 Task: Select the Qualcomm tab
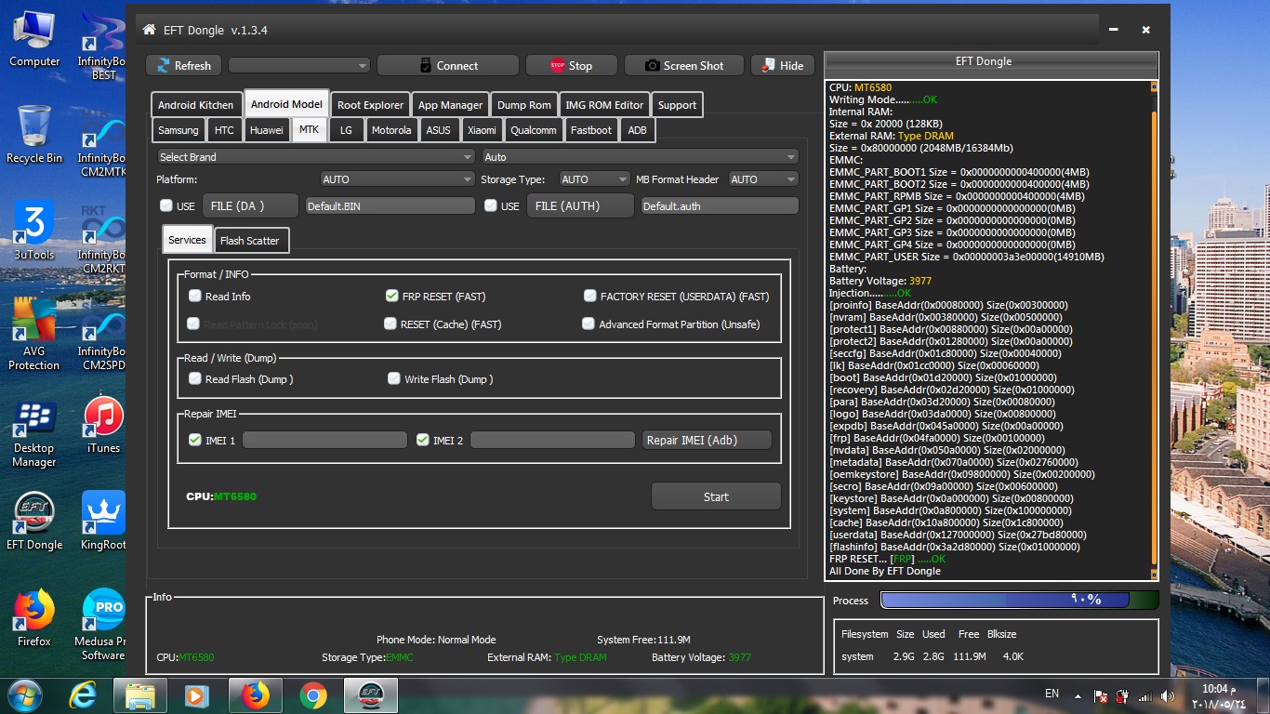click(534, 130)
